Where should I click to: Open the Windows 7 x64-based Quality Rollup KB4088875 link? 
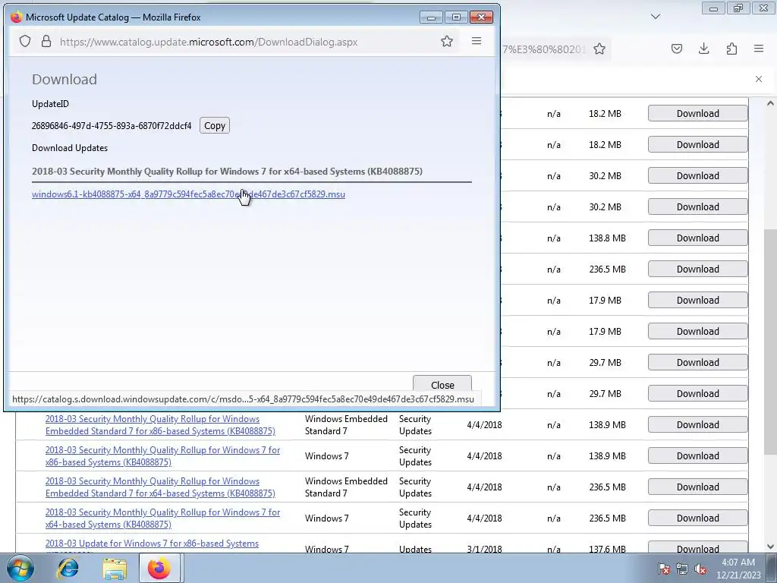162,518
